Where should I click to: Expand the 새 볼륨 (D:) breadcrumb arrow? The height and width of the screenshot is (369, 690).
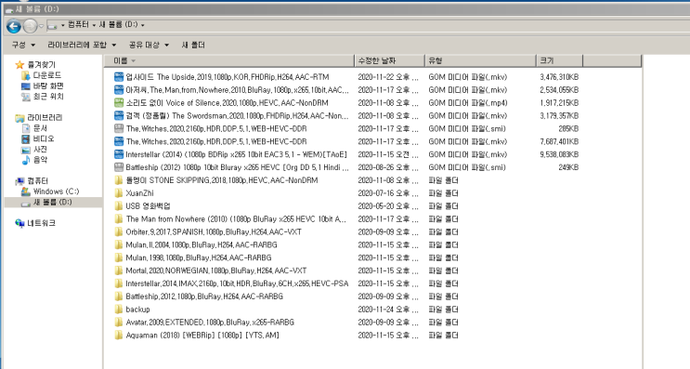(x=143, y=25)
